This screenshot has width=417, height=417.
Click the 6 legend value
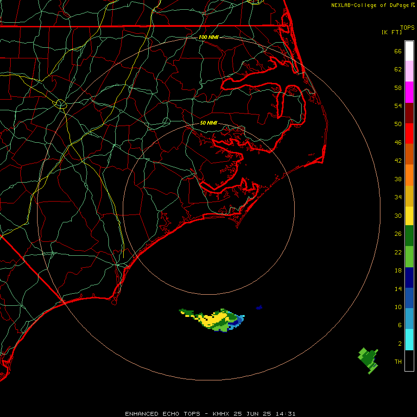400,325
